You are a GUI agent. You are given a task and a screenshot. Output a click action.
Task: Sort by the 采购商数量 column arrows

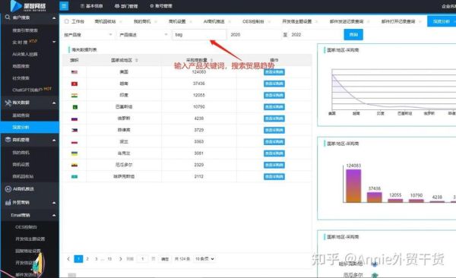211,60
